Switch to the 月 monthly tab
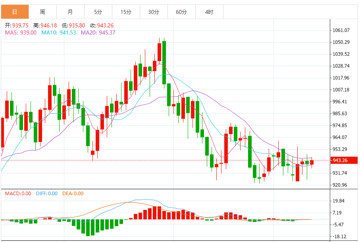This screenshot has height=242, width=360. coord(71,12)
